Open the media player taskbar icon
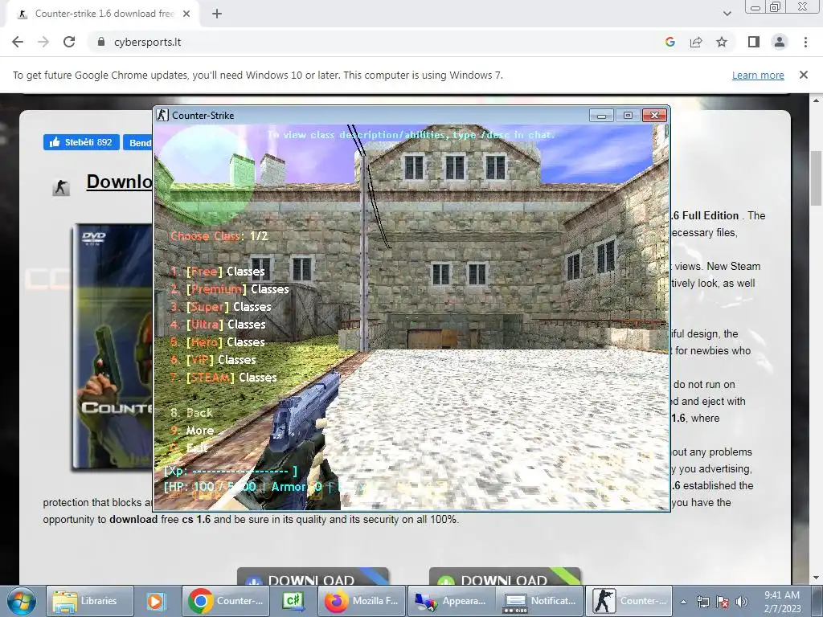Viewport: 823px width, 617px height. [156, 601]
